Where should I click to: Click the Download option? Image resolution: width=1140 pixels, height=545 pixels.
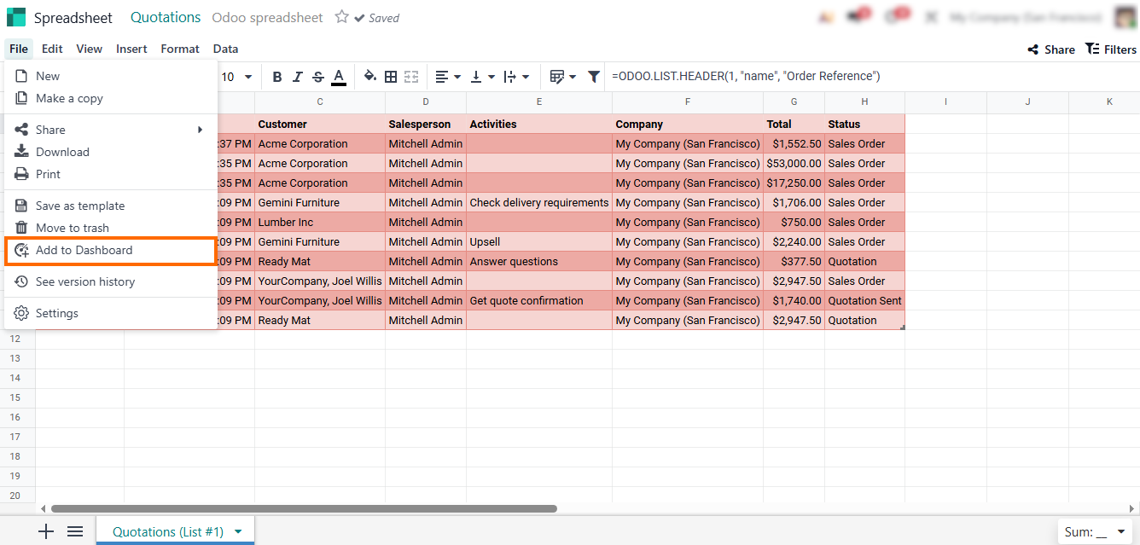62,152
